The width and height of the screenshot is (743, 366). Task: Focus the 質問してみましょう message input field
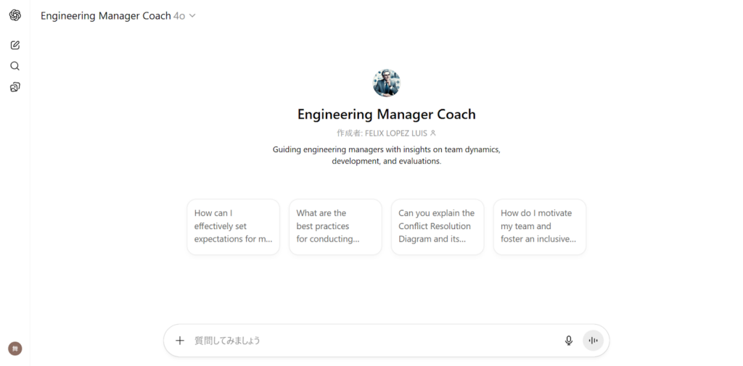tap(374, 341)
